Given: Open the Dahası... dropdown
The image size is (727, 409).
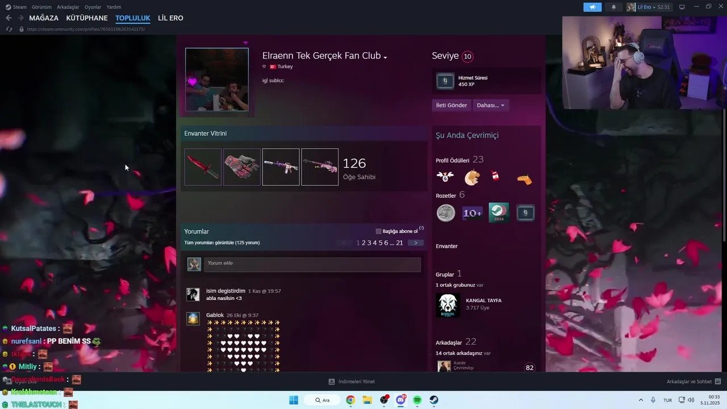Looking at the screenshot, I should click(x=490, y=105).
